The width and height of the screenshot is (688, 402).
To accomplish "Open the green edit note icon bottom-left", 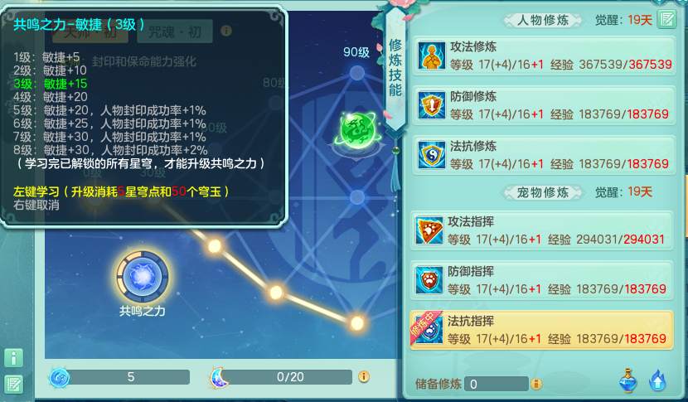I will [x=13, y=385].
